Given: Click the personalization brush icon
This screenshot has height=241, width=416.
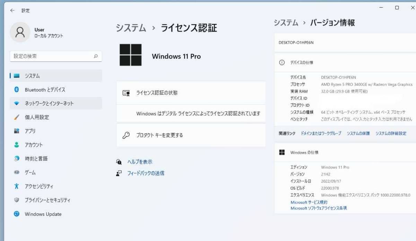Looking at the screenshot, I should click(16, 117).
